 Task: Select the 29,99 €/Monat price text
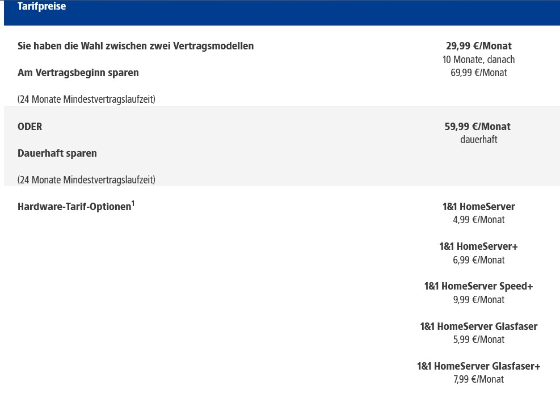[478, 46]
